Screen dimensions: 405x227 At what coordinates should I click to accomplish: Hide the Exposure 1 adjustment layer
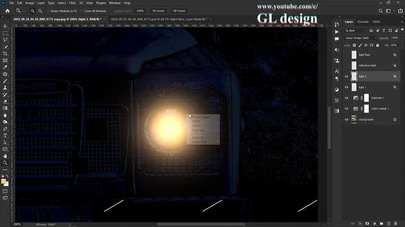[346, 98]
